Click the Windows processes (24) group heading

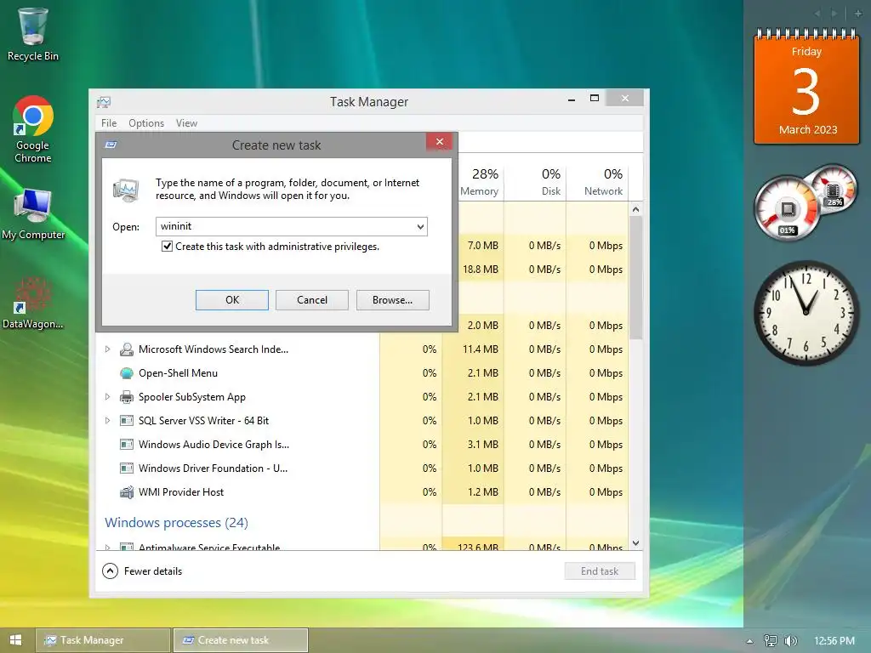click(x=177, y=523)
